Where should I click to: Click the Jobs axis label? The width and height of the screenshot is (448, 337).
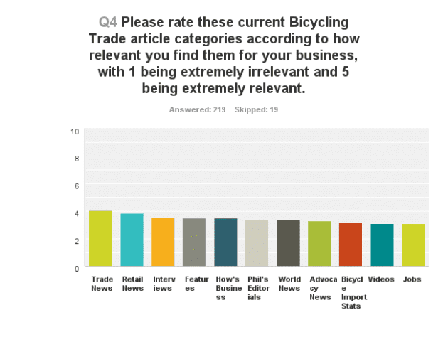[412, 279]
